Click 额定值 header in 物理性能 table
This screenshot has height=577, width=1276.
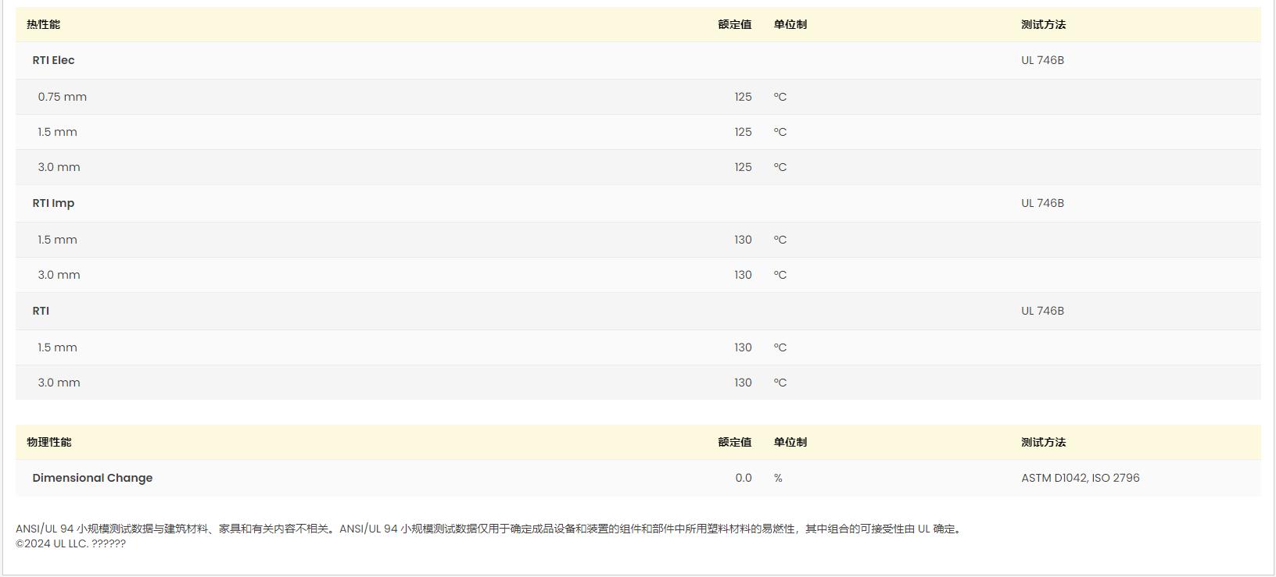[x=735, y=442]
